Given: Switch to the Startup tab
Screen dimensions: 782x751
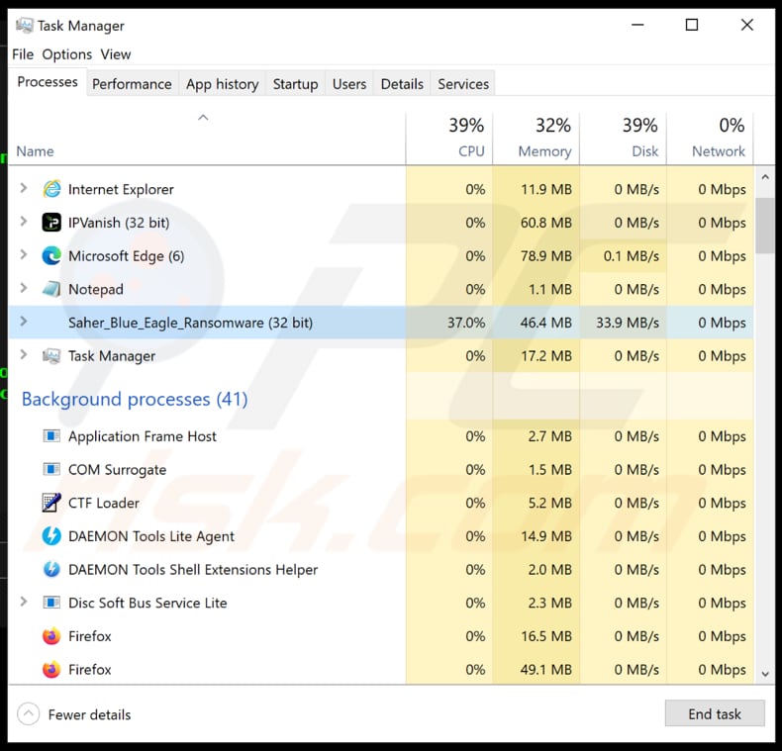Looking at the screenshot, I should tap(295, 84).
